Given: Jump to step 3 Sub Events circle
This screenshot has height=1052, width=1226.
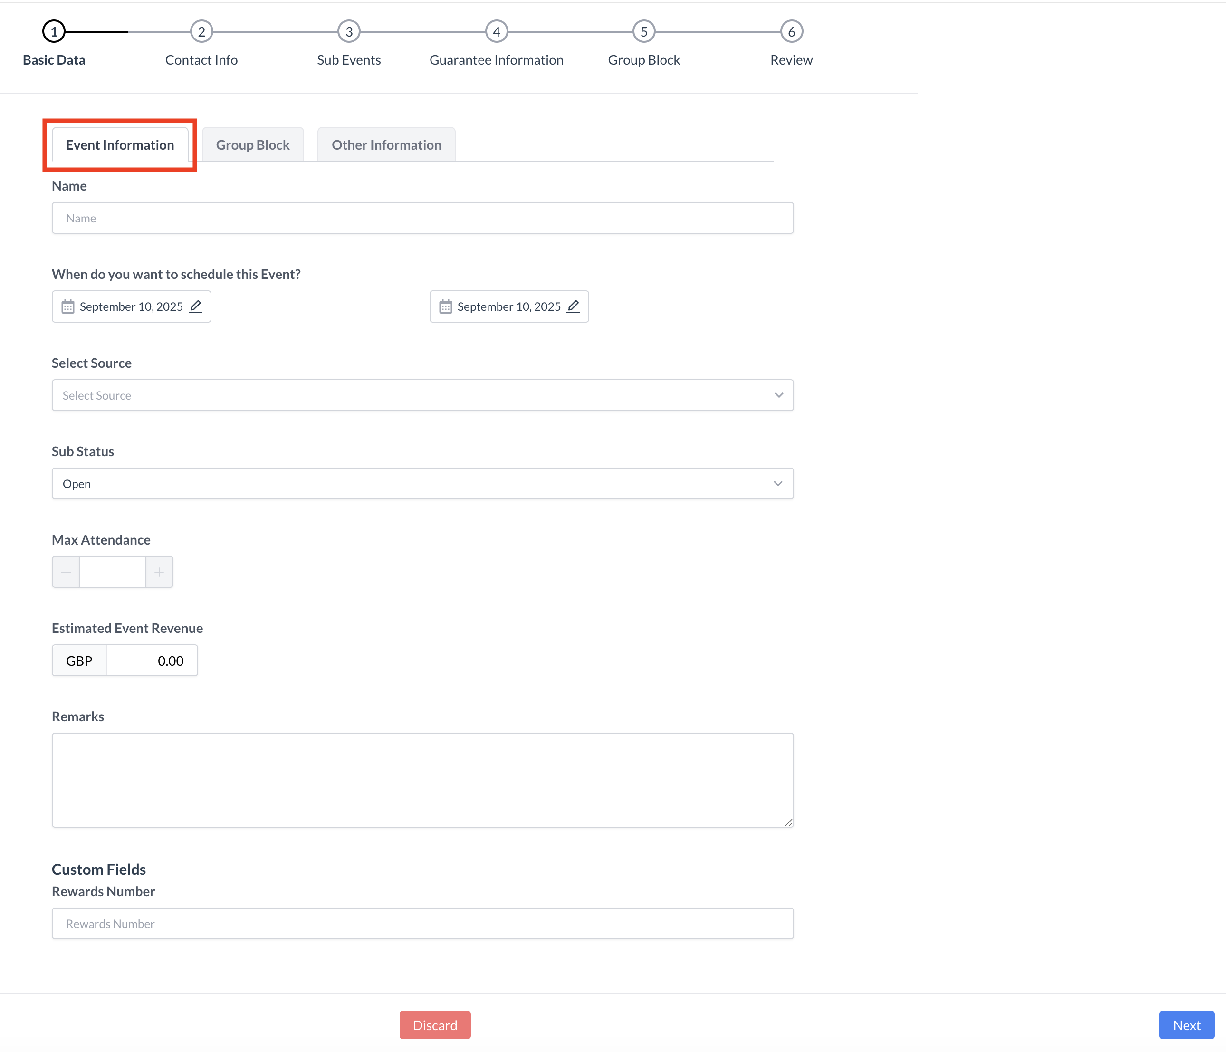Looking at the screenshot, I should pos(349,32).
